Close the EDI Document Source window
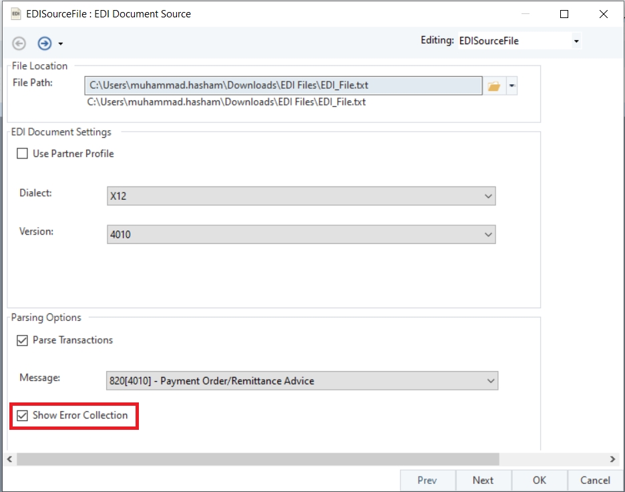625x492 pixels. click(604, 14)
